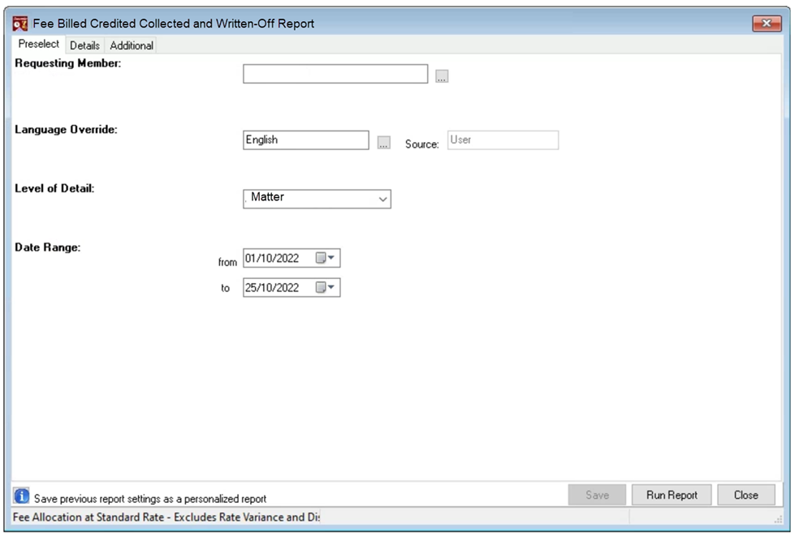This screenshot has width=795, height=533.
Task: Close the report window with the red X
Action: click(767, 24)
